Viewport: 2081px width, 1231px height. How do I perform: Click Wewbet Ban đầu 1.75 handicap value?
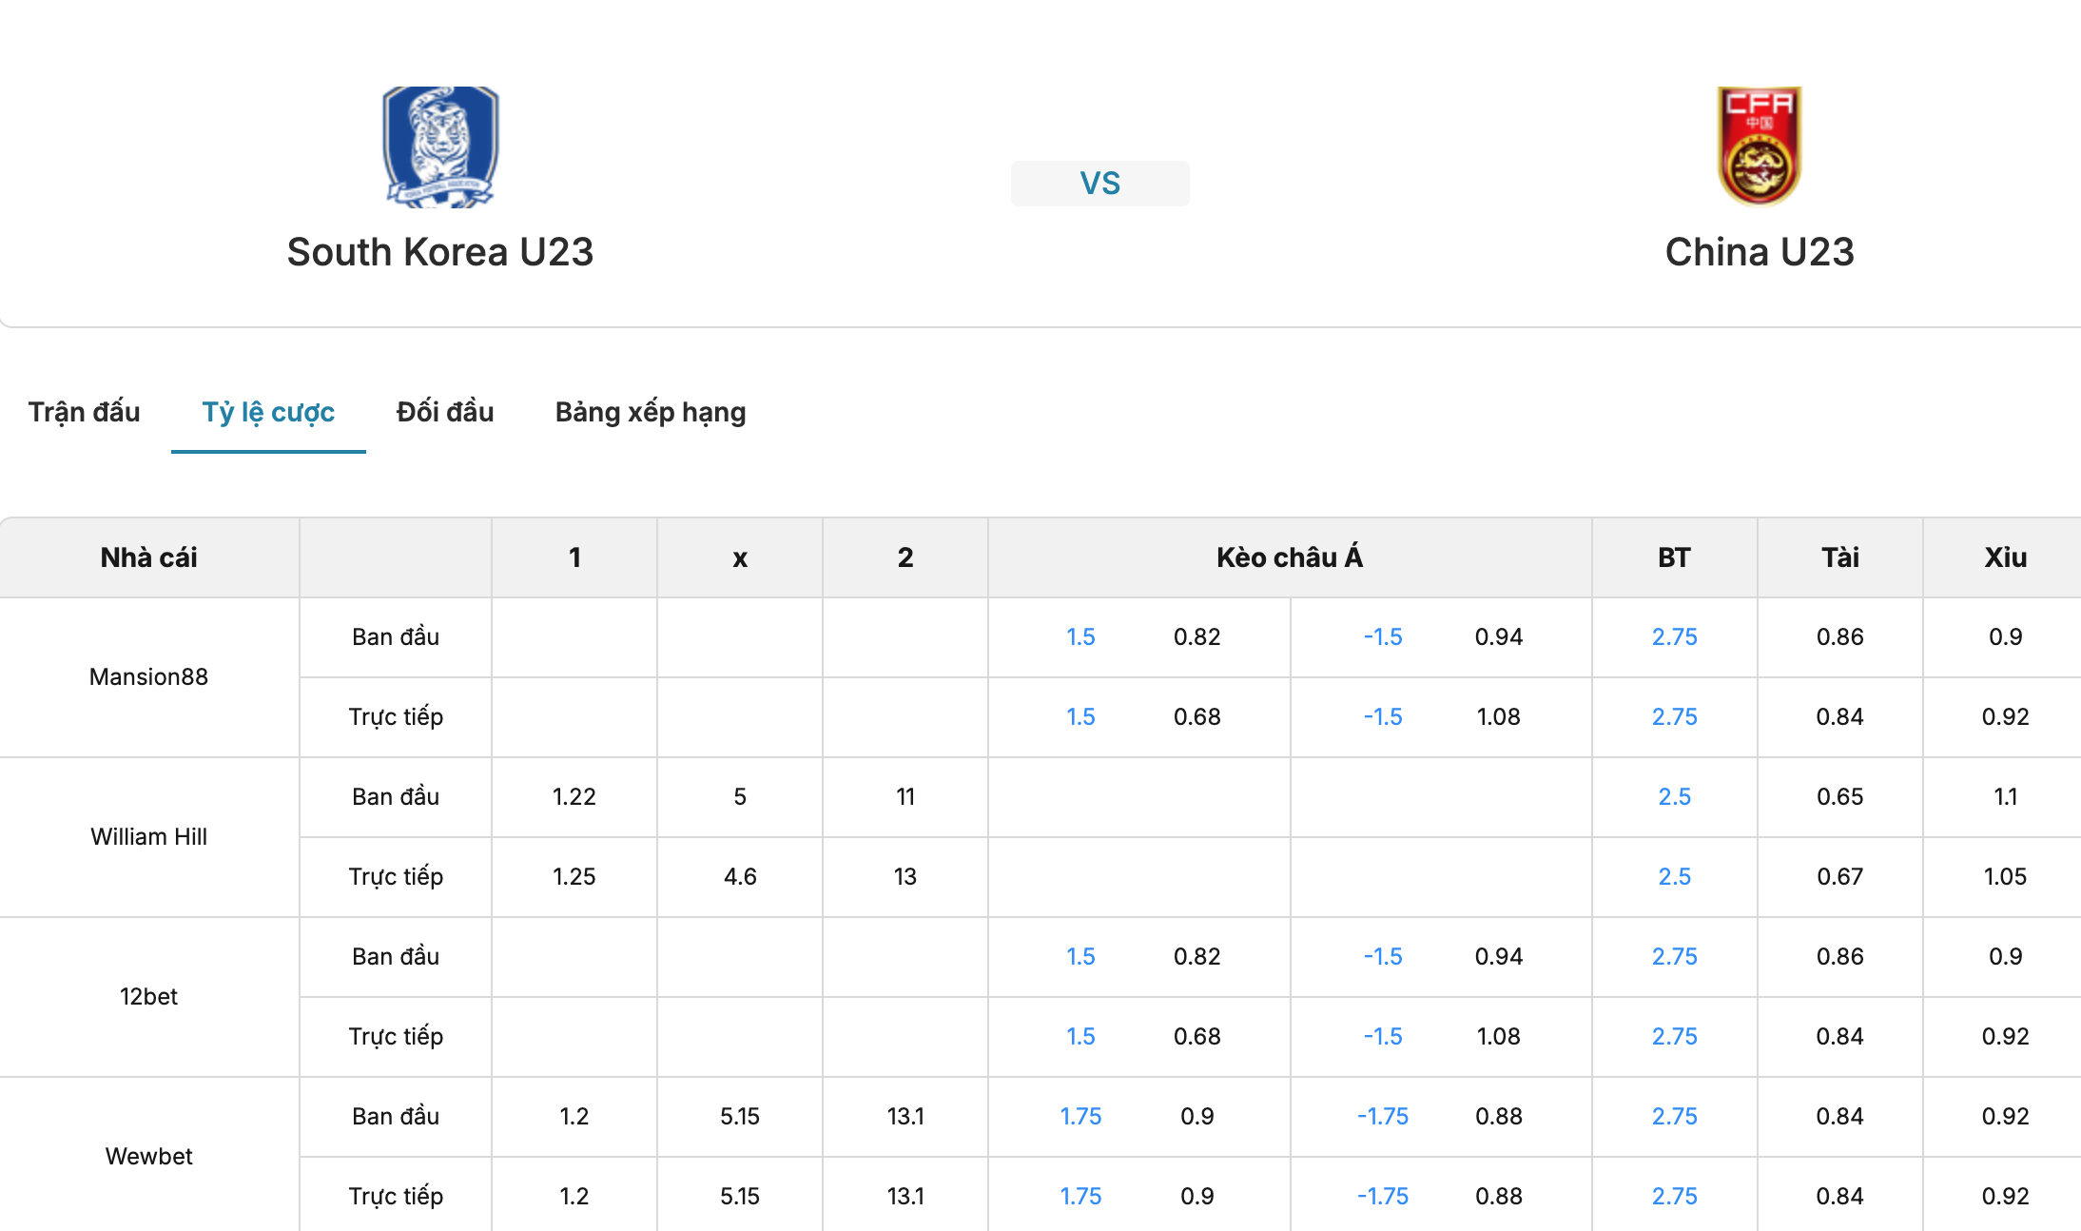1080,1116
